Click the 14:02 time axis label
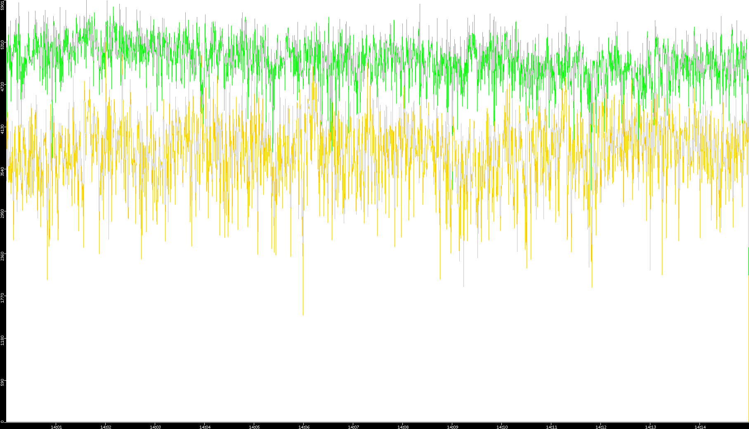Image resolution: width=749 pixels, height=429 pixels. click(x=106, y=427)
